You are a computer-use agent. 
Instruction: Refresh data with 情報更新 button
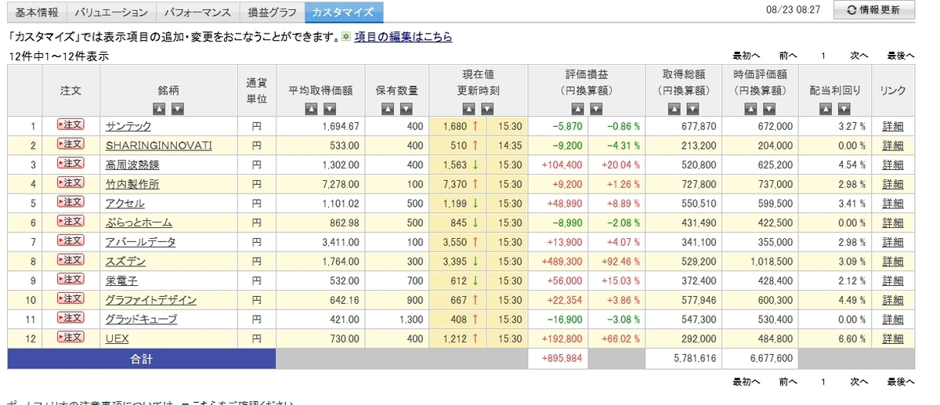[x=873, y=10]
